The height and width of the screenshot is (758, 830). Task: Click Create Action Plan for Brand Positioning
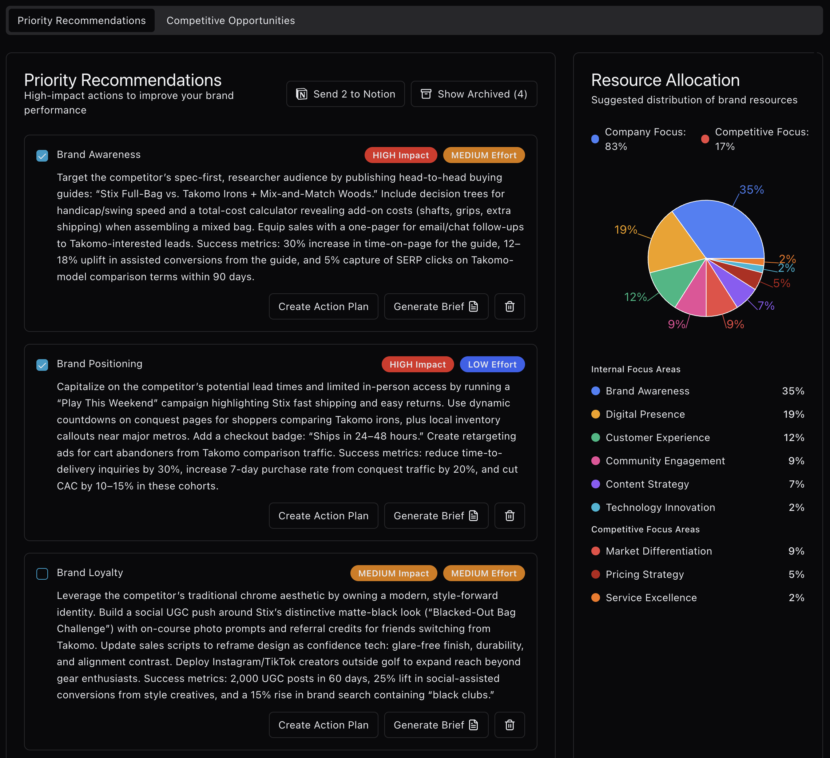(x=323, y=516)
